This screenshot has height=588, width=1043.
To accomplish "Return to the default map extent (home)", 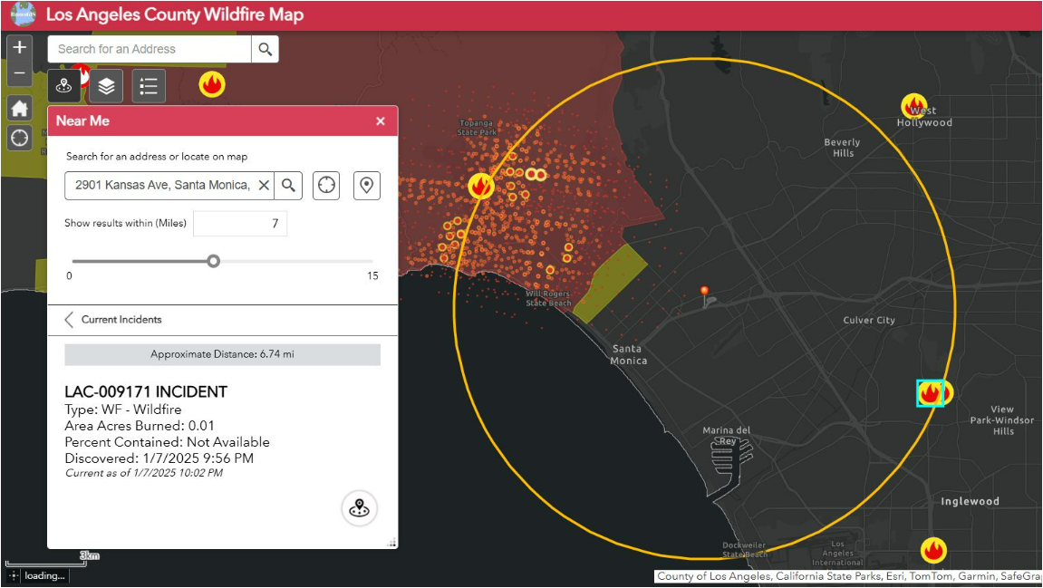I will (19, 108).
